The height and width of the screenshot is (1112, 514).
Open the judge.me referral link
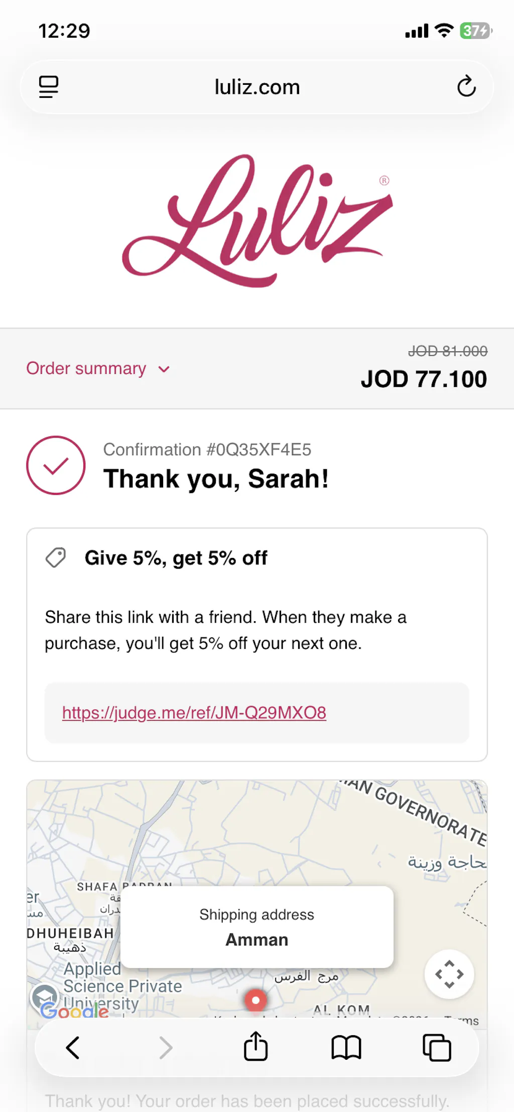click(194, 713)
